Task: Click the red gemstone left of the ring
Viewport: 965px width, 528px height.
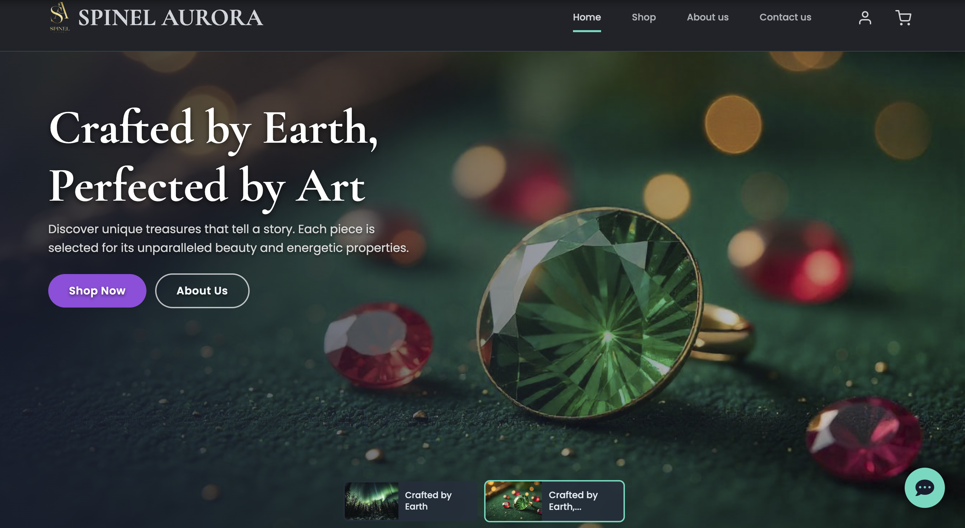Action: click(x=378, y=344)
